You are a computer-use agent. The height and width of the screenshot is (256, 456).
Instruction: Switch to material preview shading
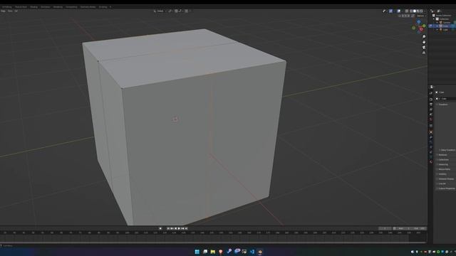coord(418,11)
